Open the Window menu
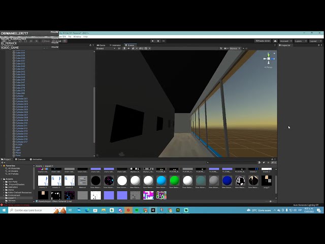Screen dimensions: 325x244 tap(77, 37)
